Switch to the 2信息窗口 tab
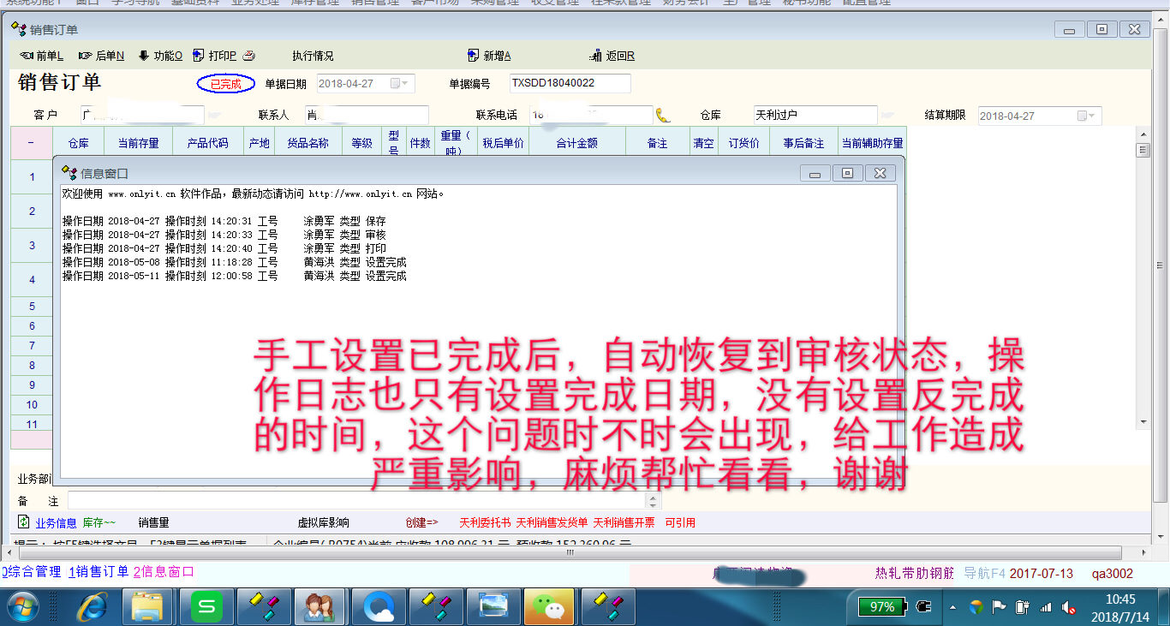Image resolution: width=1170 pixels, height=626 pixels. point(164,572)
